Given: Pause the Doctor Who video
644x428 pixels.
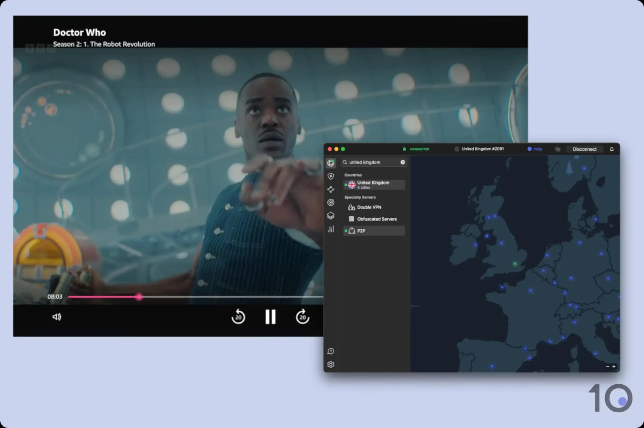Looking at the screenshot, I should [x=270, y=317].
